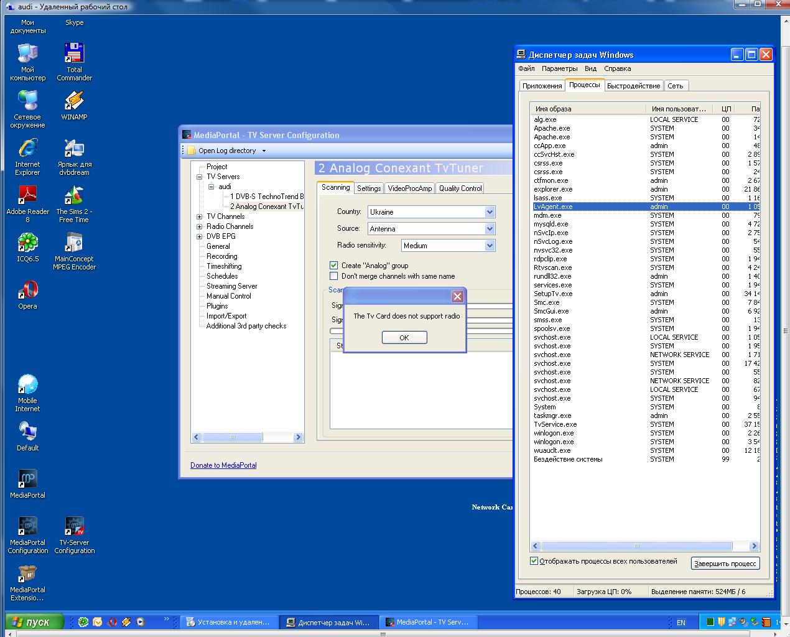Enable Don't merge channels with same name
Viewport: 790px width, 637px height.
[334, 276]
